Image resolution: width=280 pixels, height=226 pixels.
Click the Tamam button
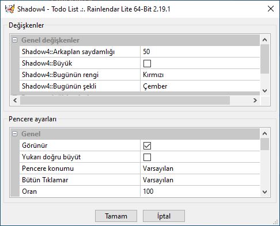116,216
